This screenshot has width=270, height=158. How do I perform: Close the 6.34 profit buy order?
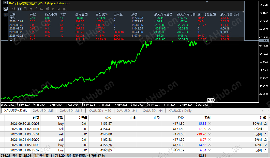click(x=209, y=150)
